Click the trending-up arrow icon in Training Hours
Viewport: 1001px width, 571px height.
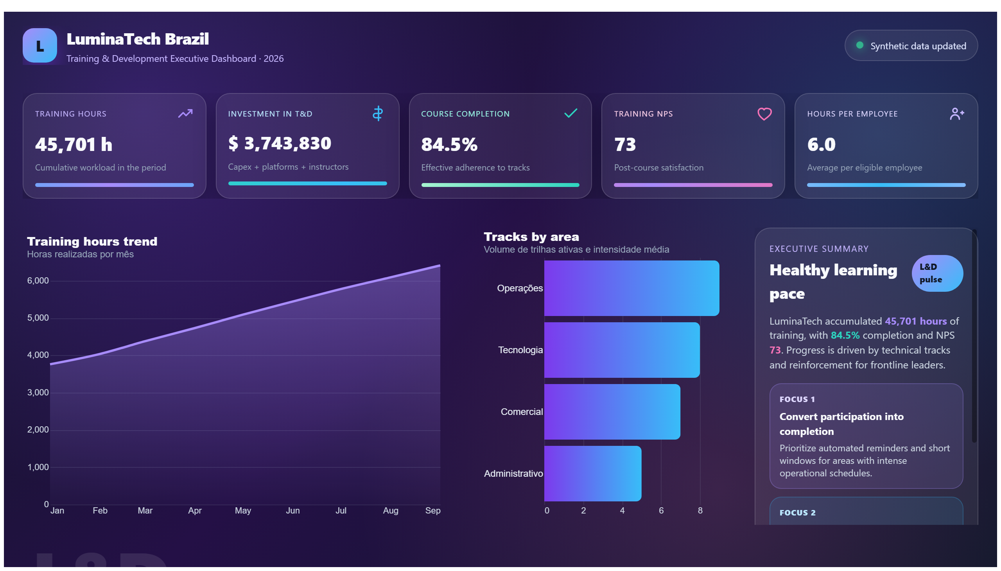185,113
